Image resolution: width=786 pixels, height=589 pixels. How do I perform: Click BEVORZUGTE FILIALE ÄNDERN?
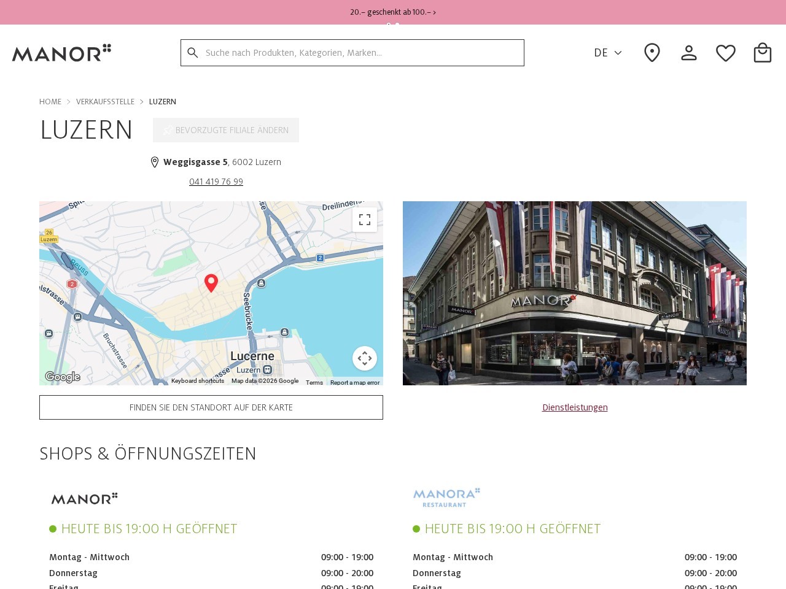pos(225,130)
